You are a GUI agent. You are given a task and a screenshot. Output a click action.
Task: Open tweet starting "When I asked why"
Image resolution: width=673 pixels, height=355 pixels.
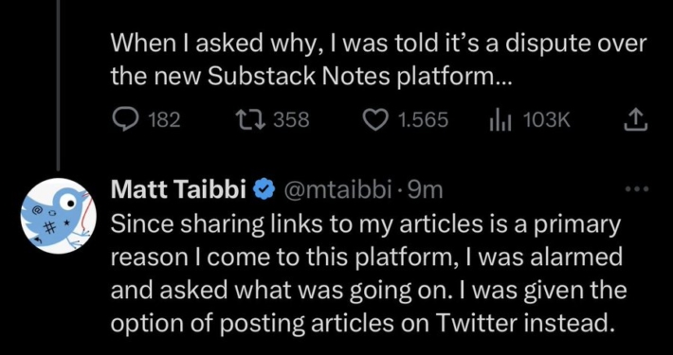tap(378, 59)
